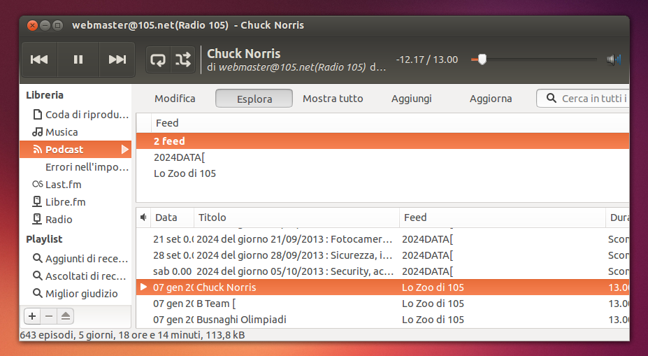
Task: Open the volume control speaker icon
Action: tap(614, 59)
